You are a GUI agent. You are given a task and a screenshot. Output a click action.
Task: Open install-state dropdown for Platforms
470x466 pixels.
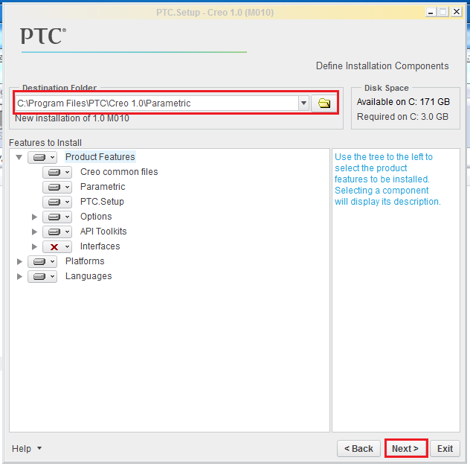tap(42, 261)
